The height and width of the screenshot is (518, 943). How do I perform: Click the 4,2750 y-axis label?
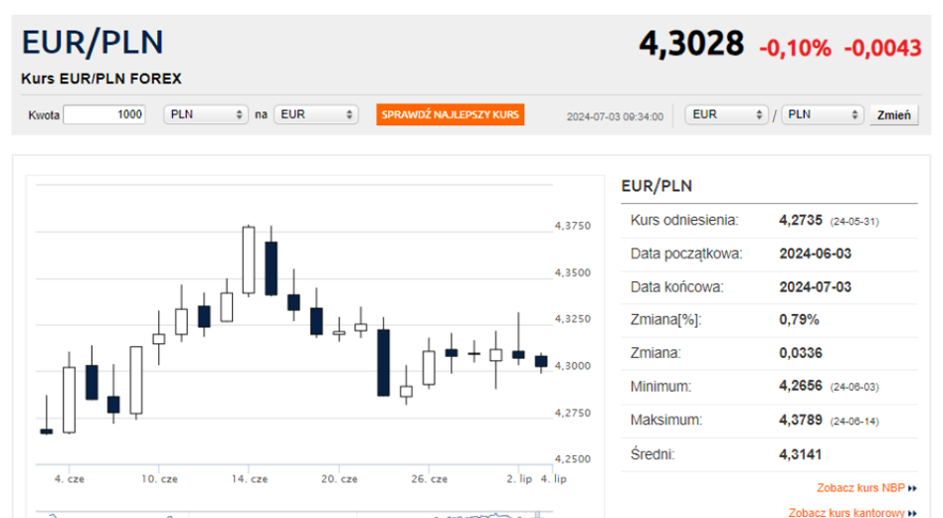(x=573, y=414)
